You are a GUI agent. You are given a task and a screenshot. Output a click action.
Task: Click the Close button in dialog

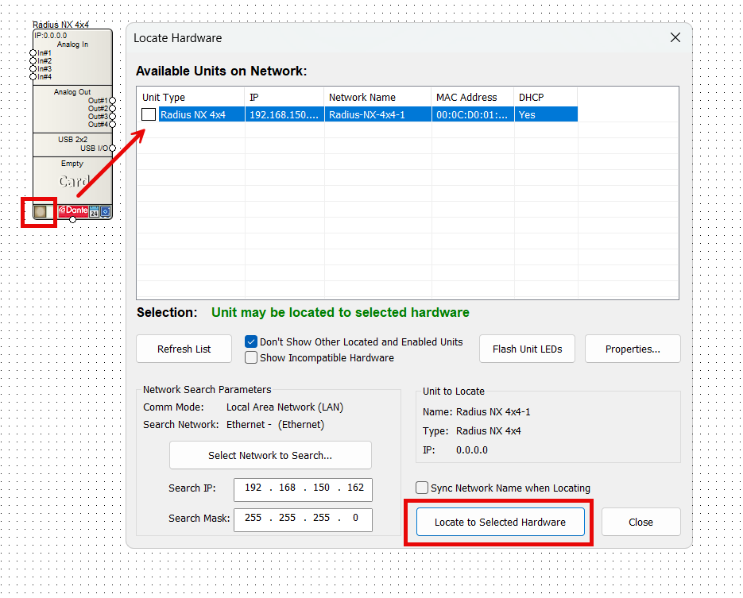tap(640, 522)
